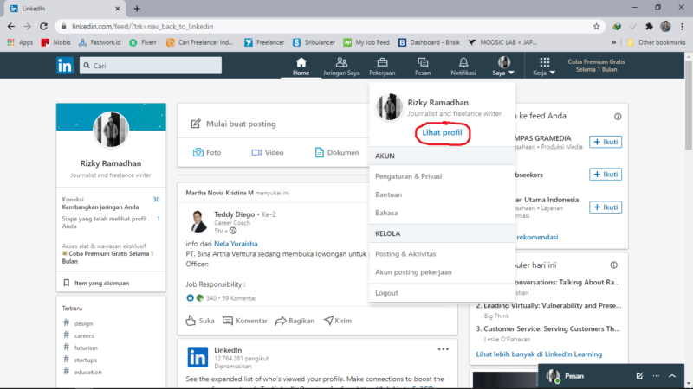Image resolution: width=693 pixels, height=389 pixels.
Task: Click the address bar URL
Action: pyautogui.click(x=143, y=27)
